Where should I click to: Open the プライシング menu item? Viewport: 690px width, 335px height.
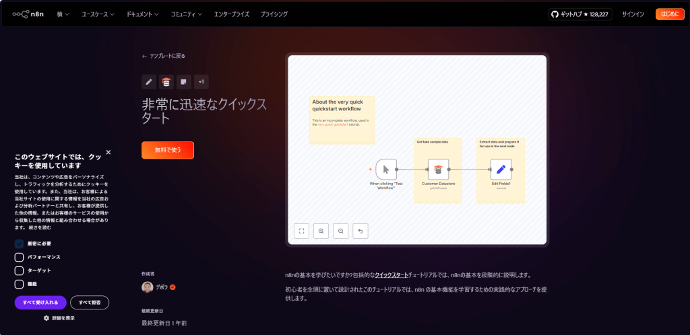pos(274,14)
